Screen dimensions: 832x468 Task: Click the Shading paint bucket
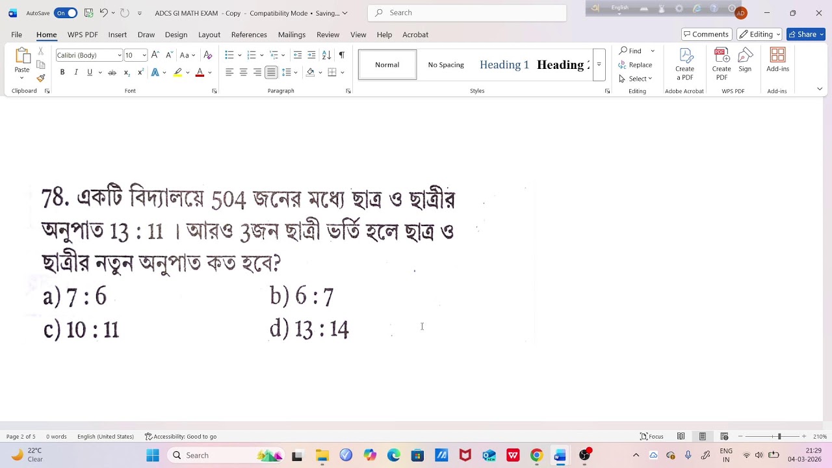(x=311, y=72)
